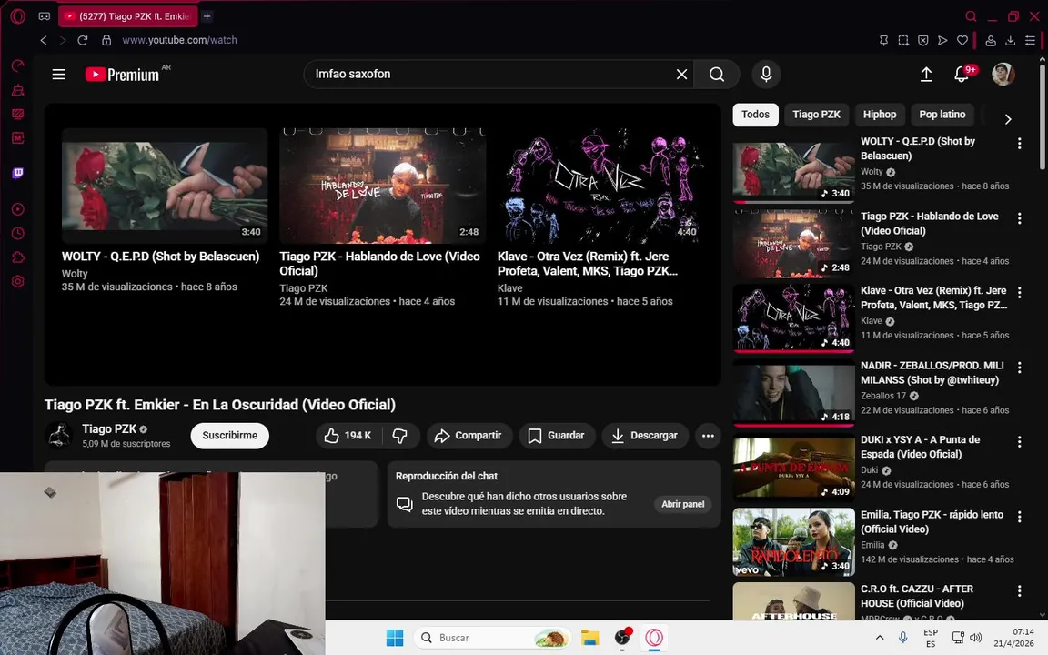Image resolution: width=1048 pixels, height=655 pixels.
Task: Open options for Emilia rápido lento video
Action: (1019, 516)
